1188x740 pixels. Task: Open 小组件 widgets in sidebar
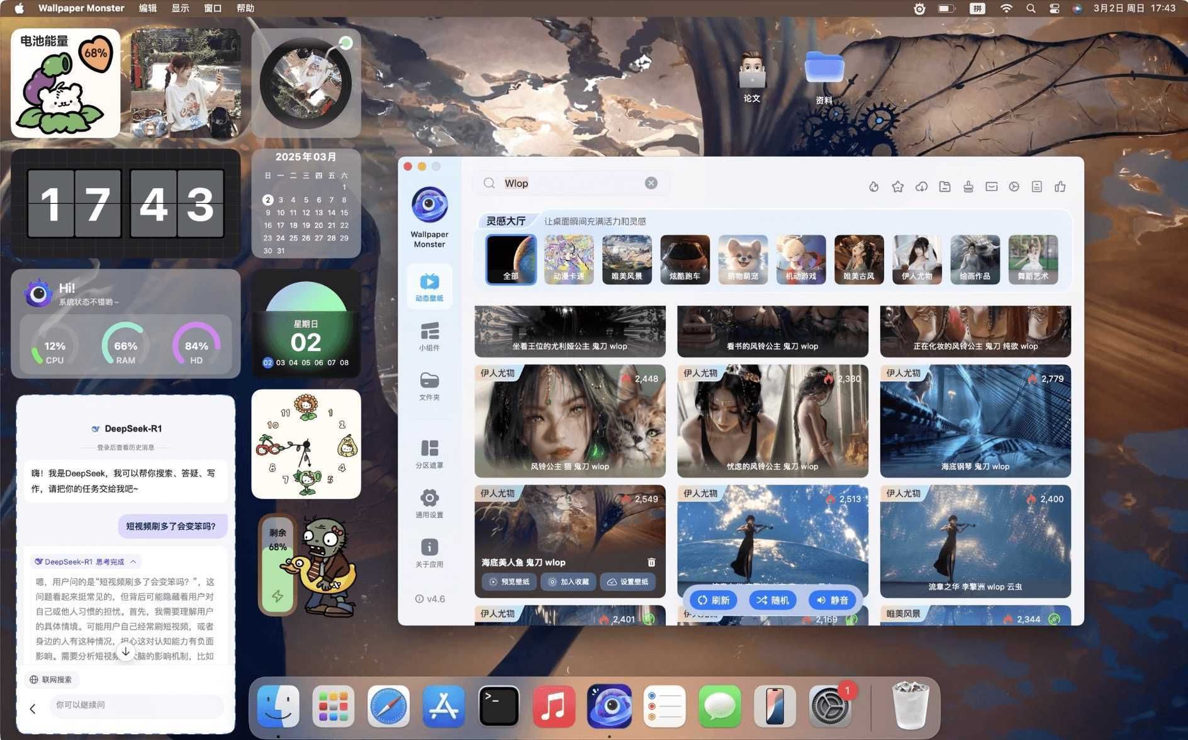pyautogui.click(x=429, y=337)
